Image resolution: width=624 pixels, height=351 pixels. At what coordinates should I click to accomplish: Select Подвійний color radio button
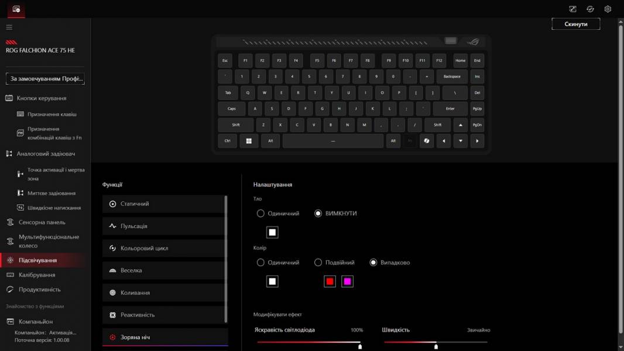[318, 263]
